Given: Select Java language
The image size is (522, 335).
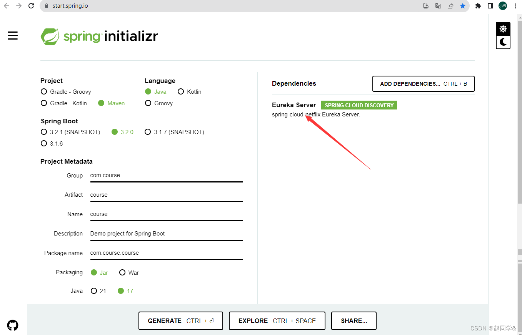Looking at the screenshot, I should click(156, 92).
